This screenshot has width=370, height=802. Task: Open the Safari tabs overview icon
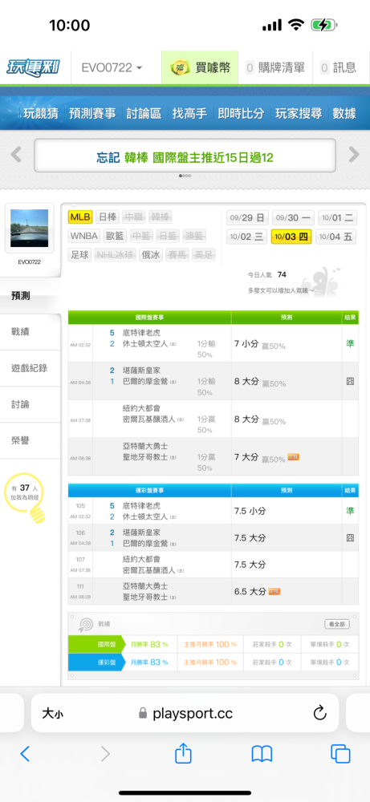click(340, 754)
